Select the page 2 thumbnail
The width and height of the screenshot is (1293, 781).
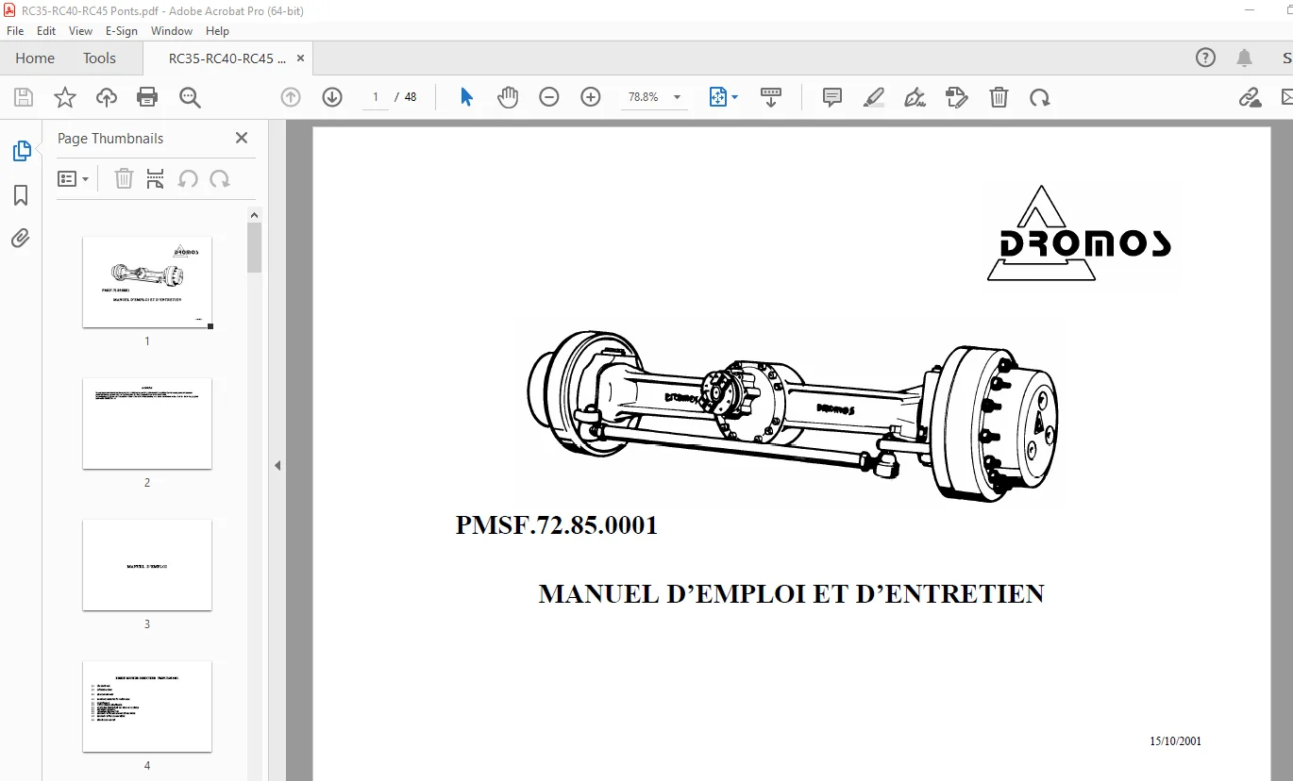click(147, 424)
